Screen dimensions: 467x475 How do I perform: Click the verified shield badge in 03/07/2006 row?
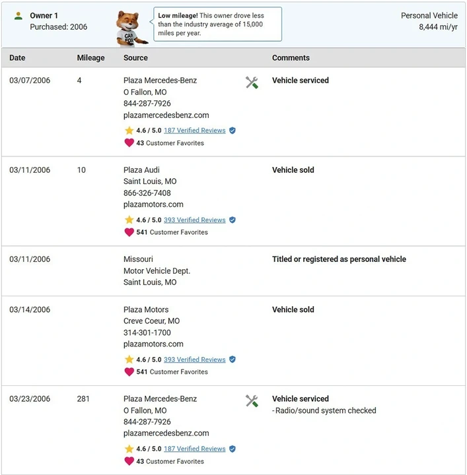click(x=233, y=131)
